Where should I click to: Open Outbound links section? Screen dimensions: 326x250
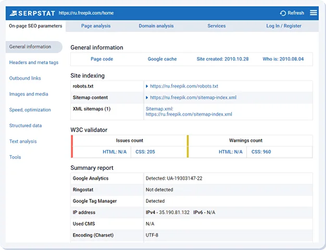(x=25, y=78)
